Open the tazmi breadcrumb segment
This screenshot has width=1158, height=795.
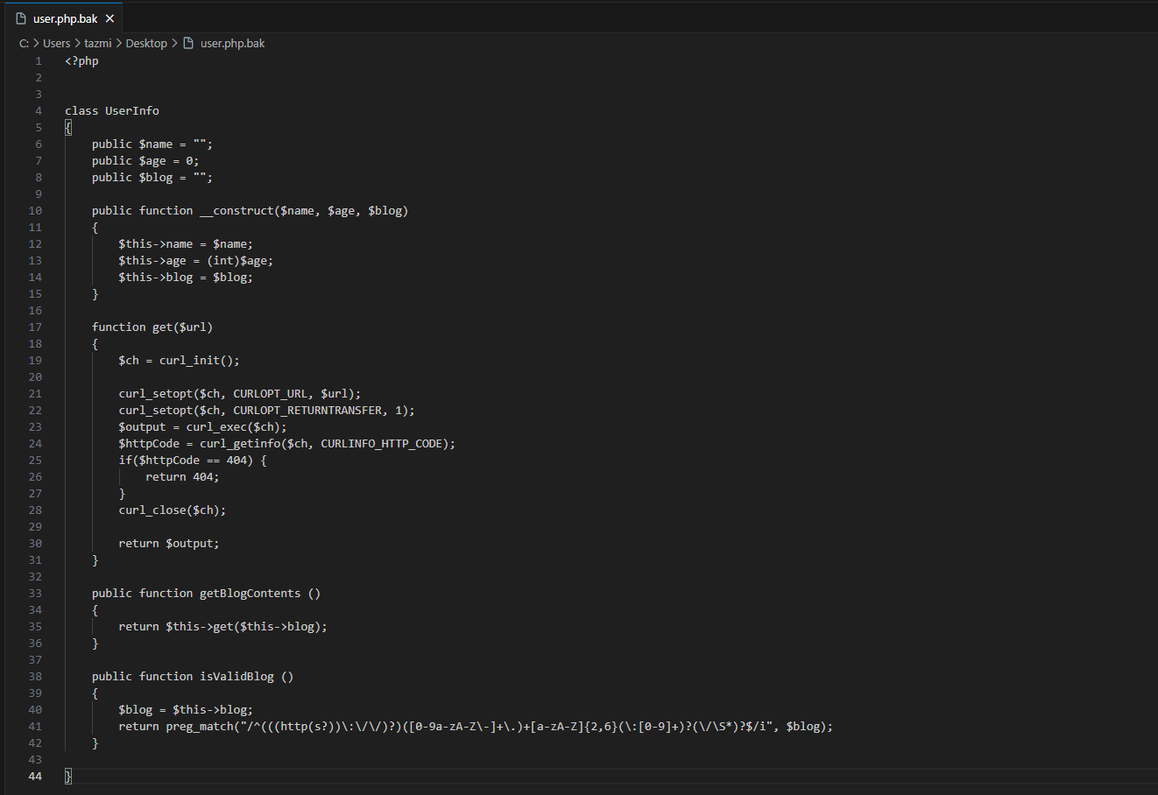(98, 43)
